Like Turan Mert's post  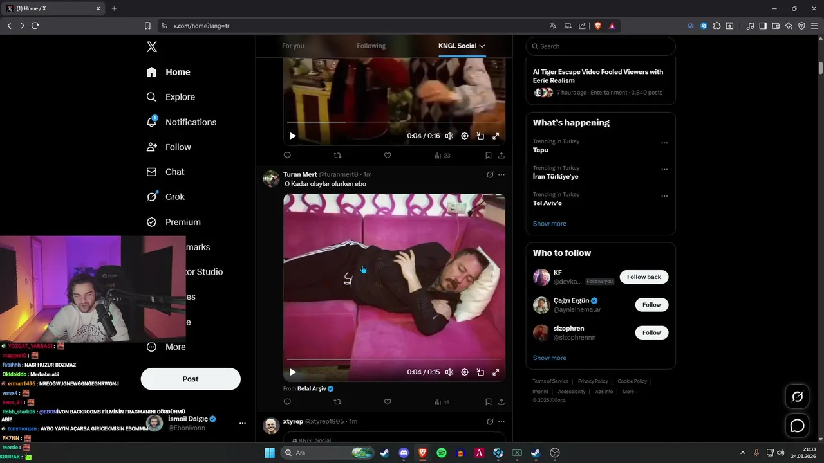click(388, 402)
